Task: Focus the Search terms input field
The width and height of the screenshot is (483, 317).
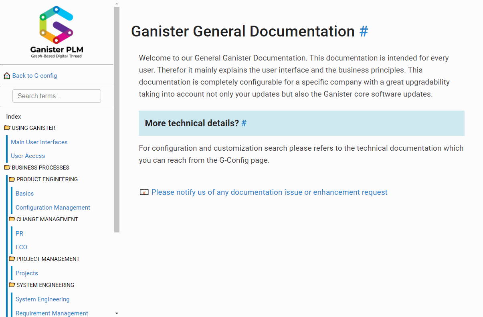Action: click(57, 96)
